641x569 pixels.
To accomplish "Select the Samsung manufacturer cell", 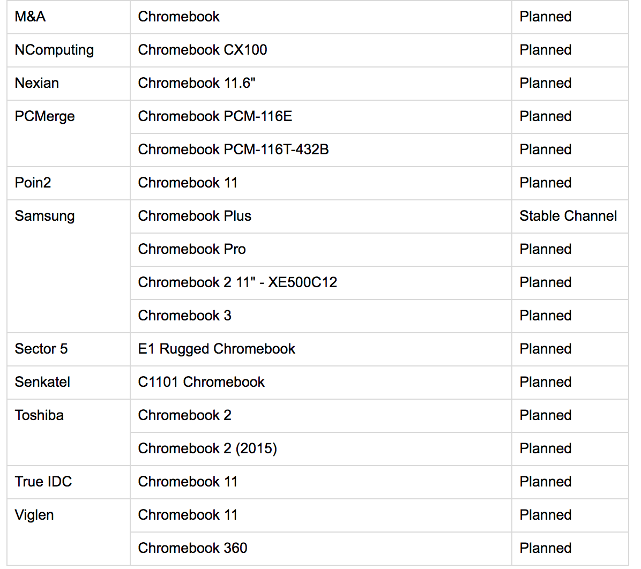I will (x=44, y=216).
